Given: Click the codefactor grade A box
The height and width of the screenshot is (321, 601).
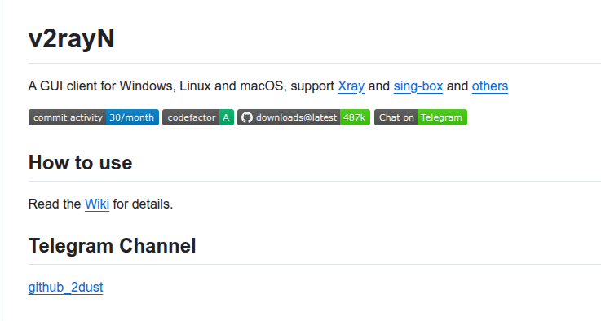Looking at the screenshot, I should pyautogui.click(x=226, y=117).
